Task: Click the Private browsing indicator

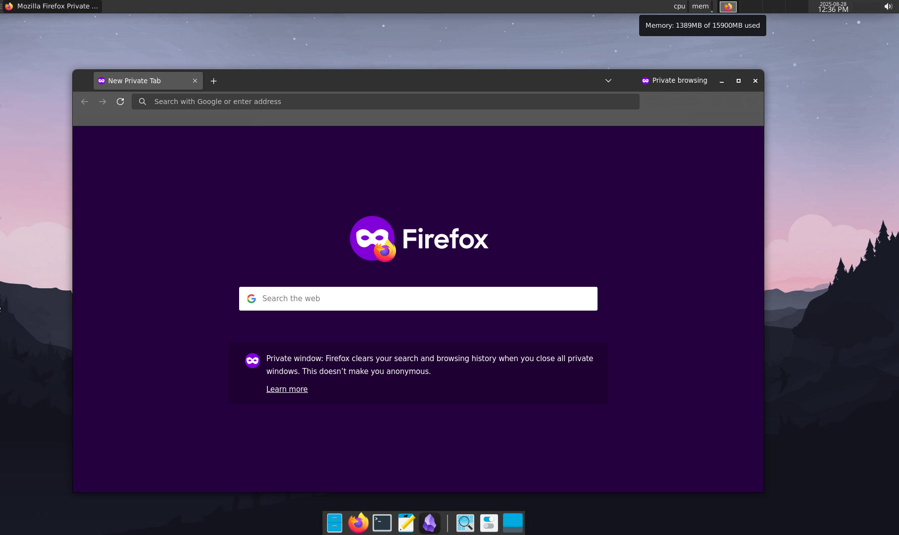Action: (x=674, y=81)
